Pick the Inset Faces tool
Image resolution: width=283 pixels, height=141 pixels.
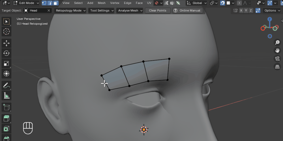click(7, 129)
